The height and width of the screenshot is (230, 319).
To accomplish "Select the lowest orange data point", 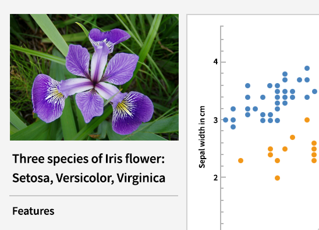I will (277, 178).
